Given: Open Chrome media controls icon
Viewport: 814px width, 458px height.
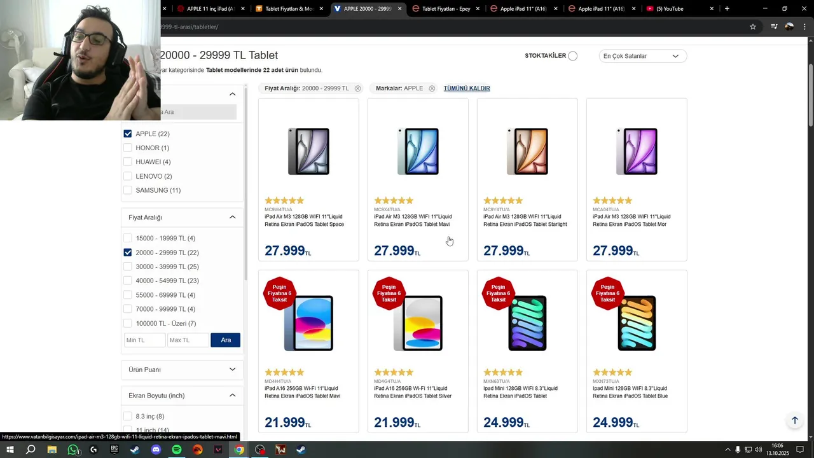Looking at the screenshot, I should coord(774,27).
